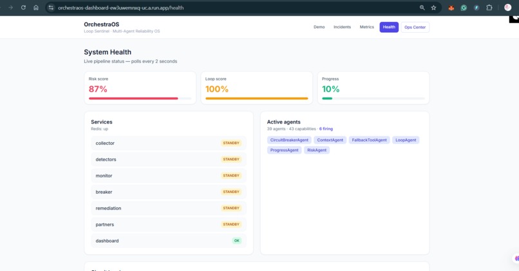
Task: Select the Health tab
Action: click(x=389, y=27)
